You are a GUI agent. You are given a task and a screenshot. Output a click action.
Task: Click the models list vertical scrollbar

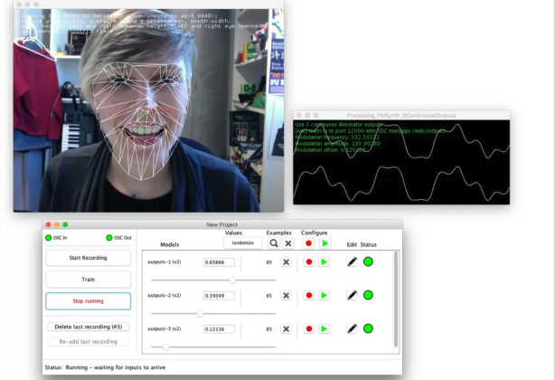coord(396,299)
